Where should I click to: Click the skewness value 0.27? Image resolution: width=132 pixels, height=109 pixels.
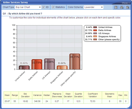point(57,101)
